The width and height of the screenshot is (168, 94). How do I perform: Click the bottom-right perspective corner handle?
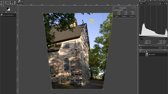click(103, 89)
